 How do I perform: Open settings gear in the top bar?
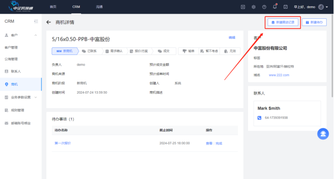253,7
